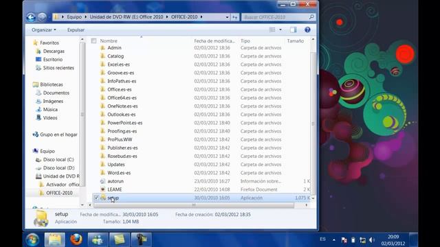
Task: Expand the breadcrumb arrow after OFFICE-2010
Action: click(x=201, y=17)
